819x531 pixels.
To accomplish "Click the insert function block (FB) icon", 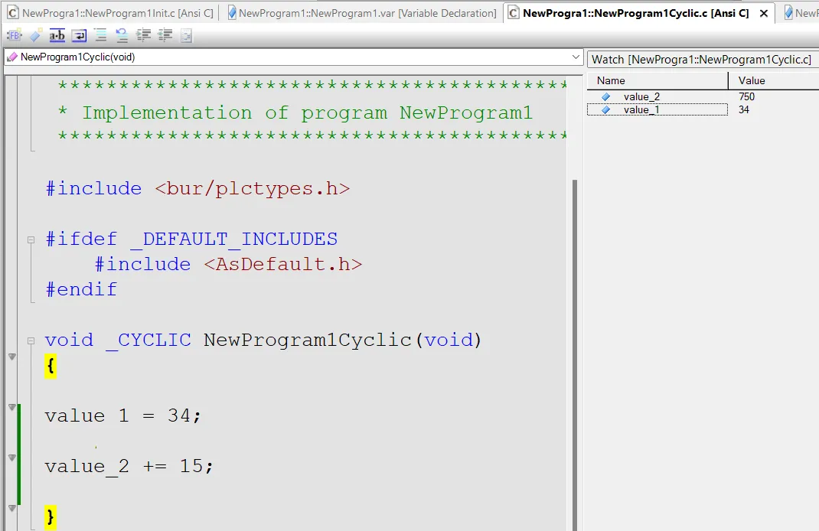I will click(14, 35).
